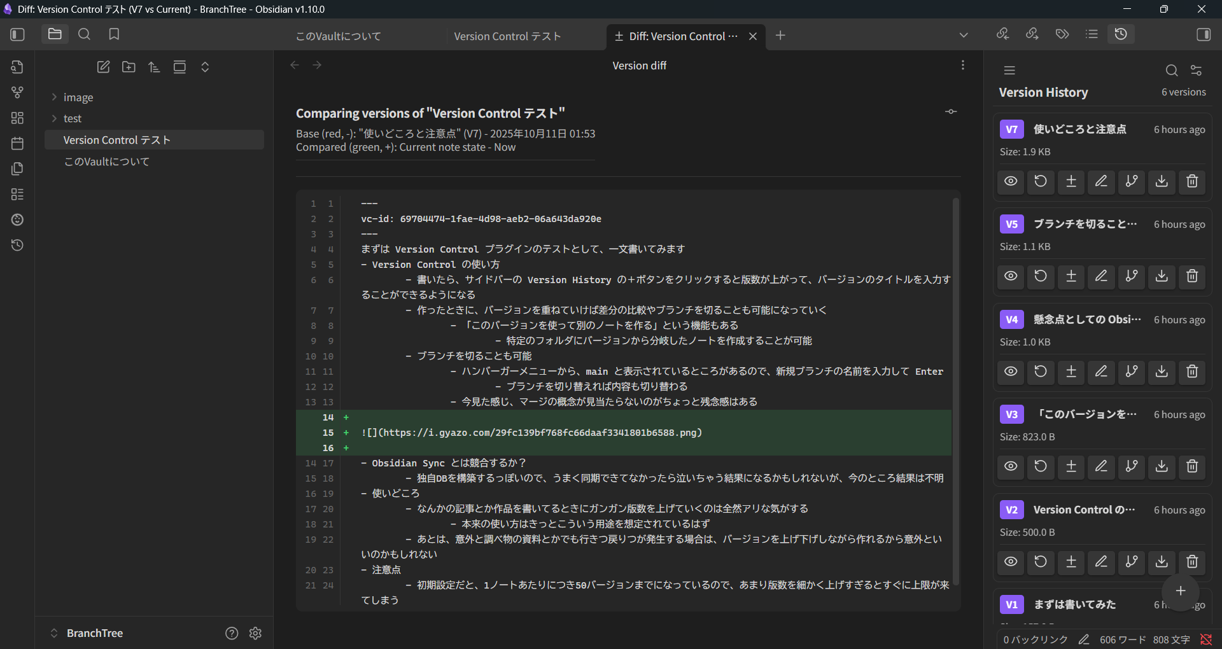Search versions in Version History panel
Viewport: 1222px width, 649px height.
(1171, 70)
